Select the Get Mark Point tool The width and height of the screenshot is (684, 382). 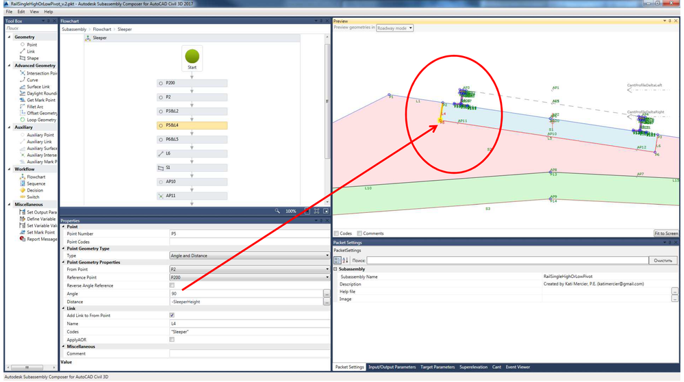tap(38, 100)
